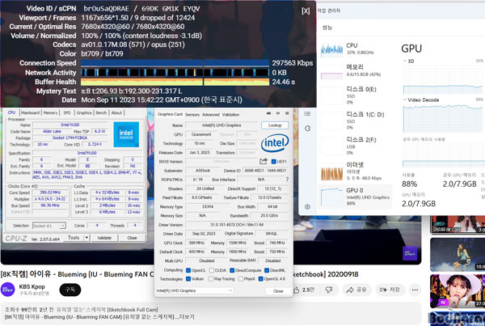
Task: Subscribe to KBS Kpop channel
Action: (x=70, y=290)
